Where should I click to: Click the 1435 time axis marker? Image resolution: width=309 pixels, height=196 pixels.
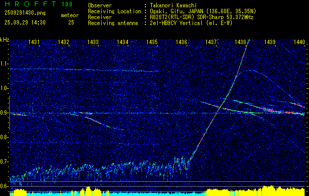pyautogui.click(x=152, y=42)
